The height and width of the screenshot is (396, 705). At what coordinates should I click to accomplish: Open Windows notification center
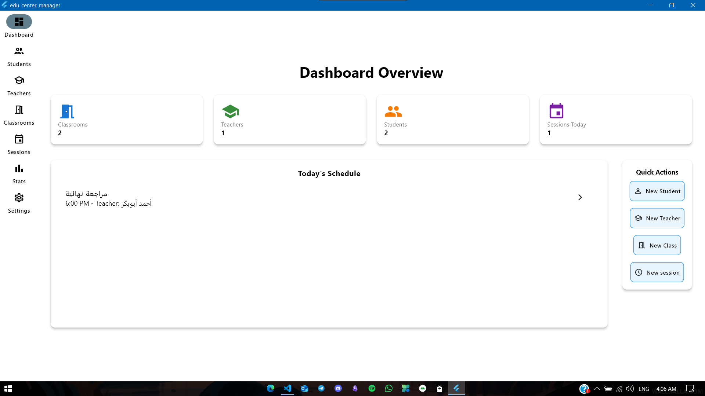(690, 389)
